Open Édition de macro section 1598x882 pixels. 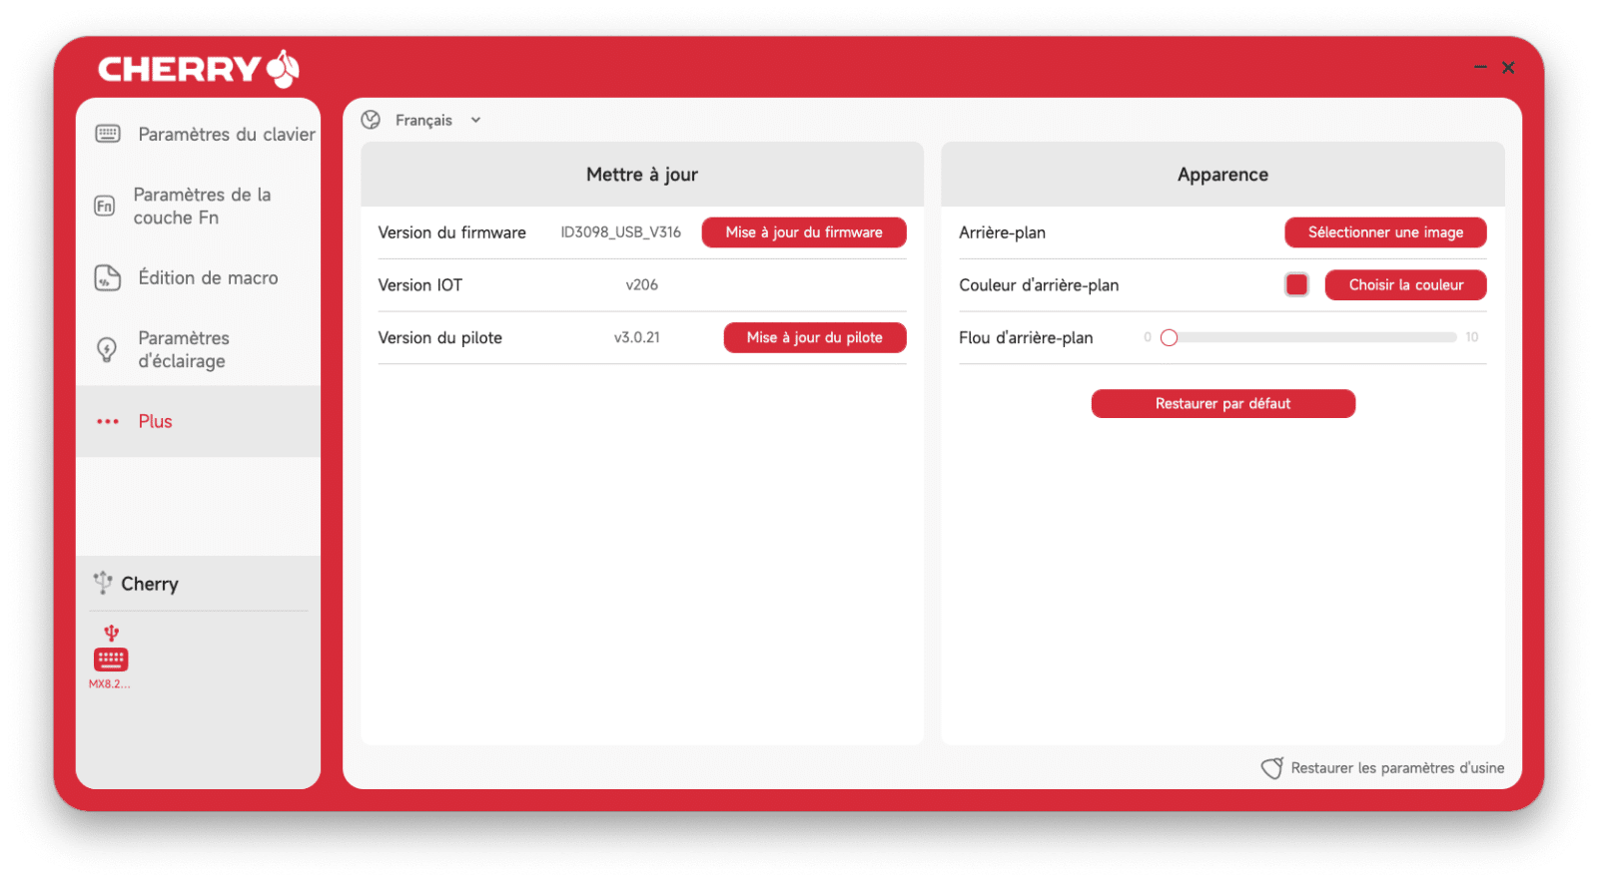(208, 278)
